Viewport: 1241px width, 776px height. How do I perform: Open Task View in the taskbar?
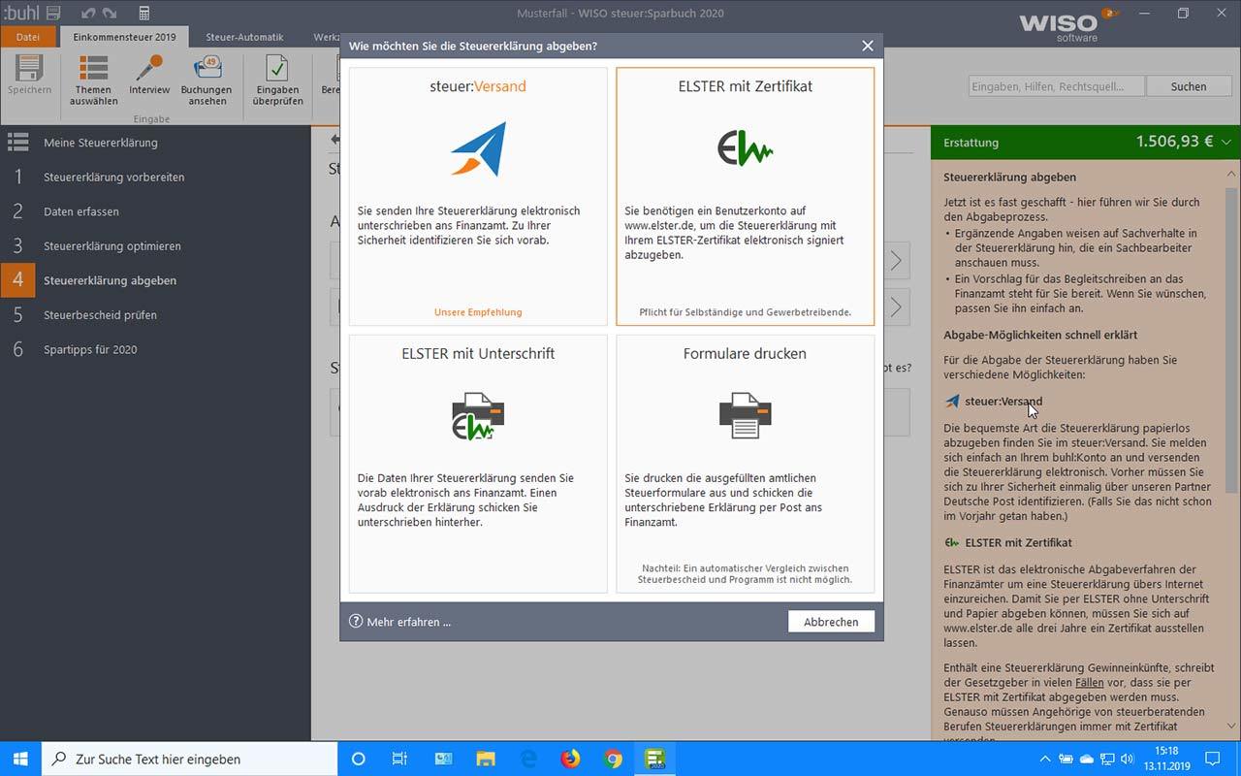(x=399, y=759)
